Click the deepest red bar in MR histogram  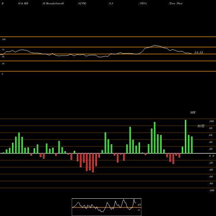pos(93,163)
